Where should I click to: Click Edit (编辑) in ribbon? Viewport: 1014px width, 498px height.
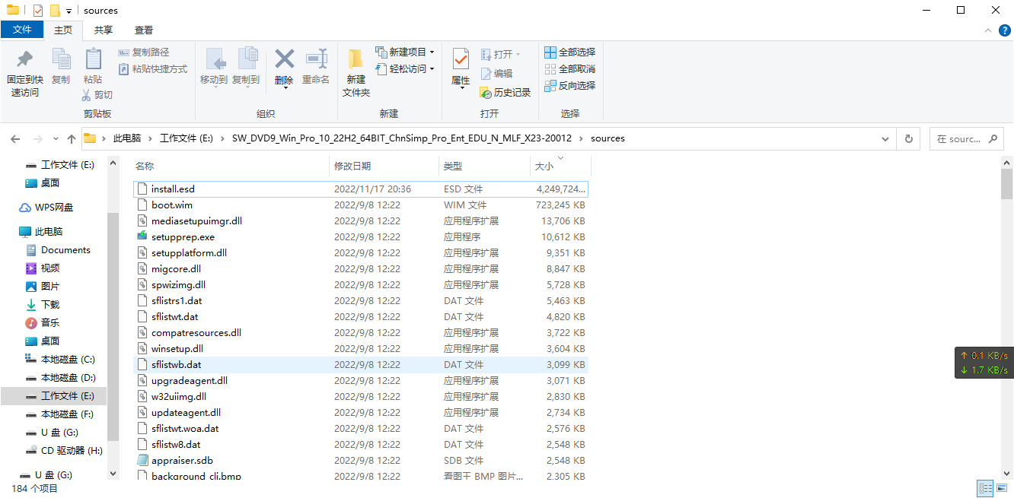tap(496, 74)
